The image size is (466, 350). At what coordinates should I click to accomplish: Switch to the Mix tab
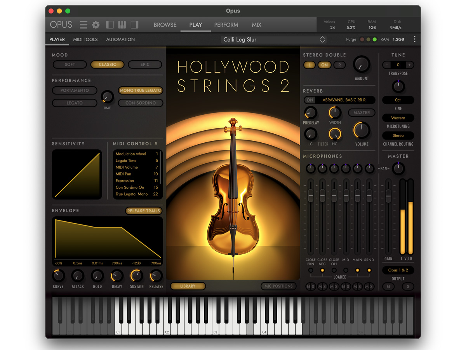click(256, 25)
